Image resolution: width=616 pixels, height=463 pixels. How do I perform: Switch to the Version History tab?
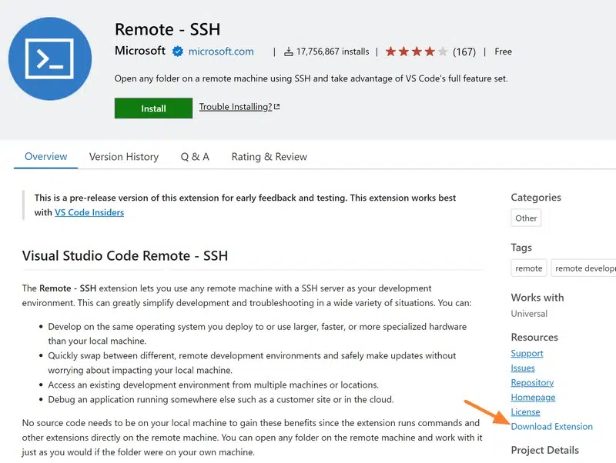click(x=123, y=156)
